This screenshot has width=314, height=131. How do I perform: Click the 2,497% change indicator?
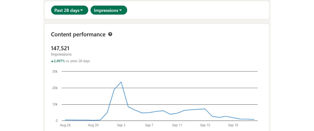pos(59,61)
